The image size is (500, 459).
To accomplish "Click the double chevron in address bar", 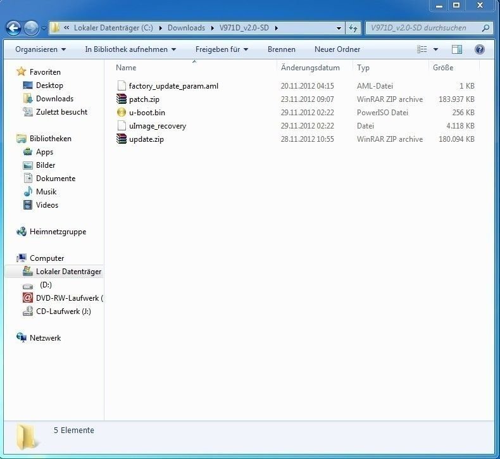I will tap(66, 28).
